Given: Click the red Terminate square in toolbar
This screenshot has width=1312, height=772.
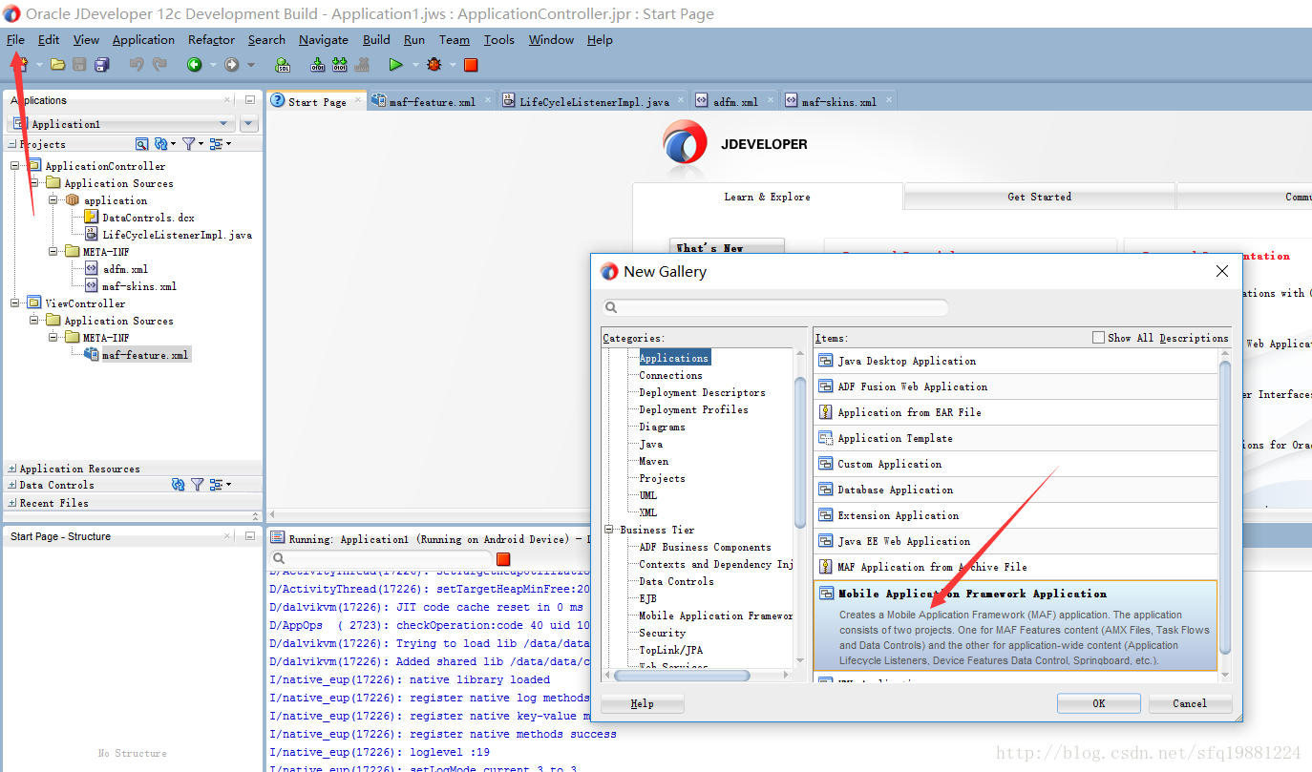Looking at the screenshot, I should (x=471, y=65).
